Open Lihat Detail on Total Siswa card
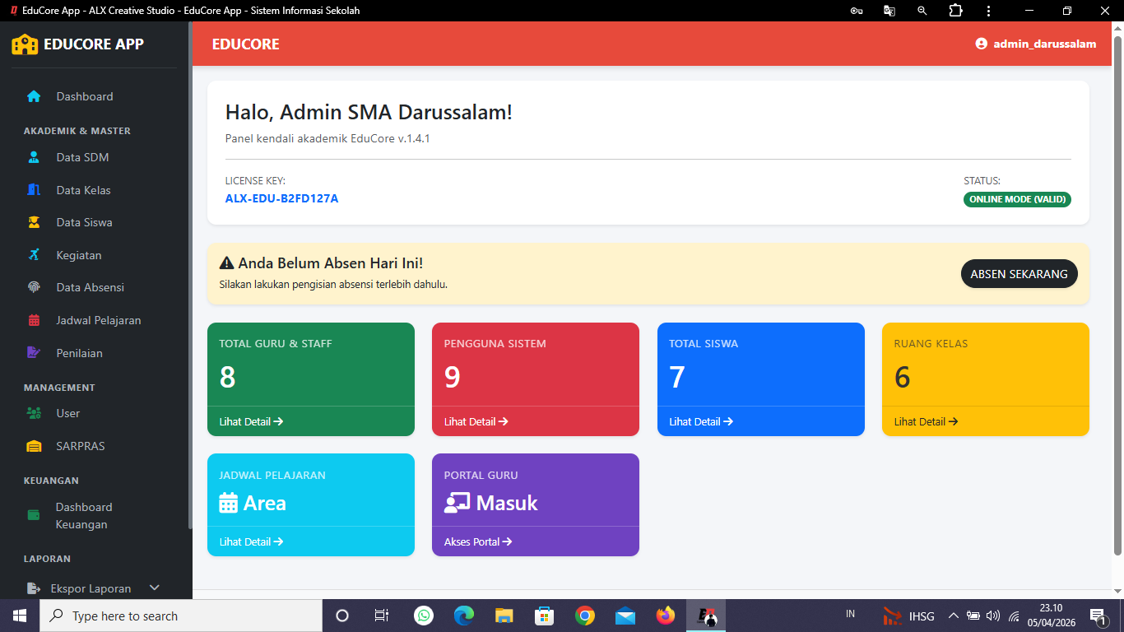 point(700,421)
